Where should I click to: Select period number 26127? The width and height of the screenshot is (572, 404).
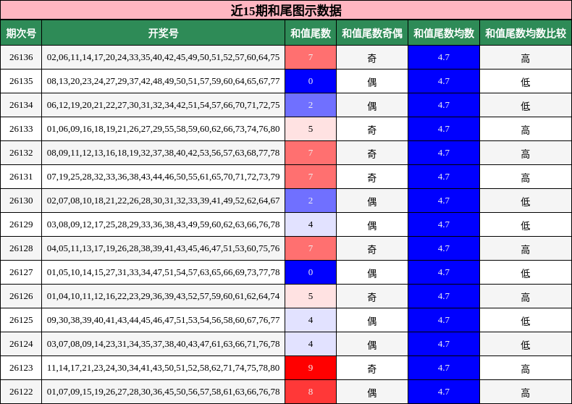[21, 272]
